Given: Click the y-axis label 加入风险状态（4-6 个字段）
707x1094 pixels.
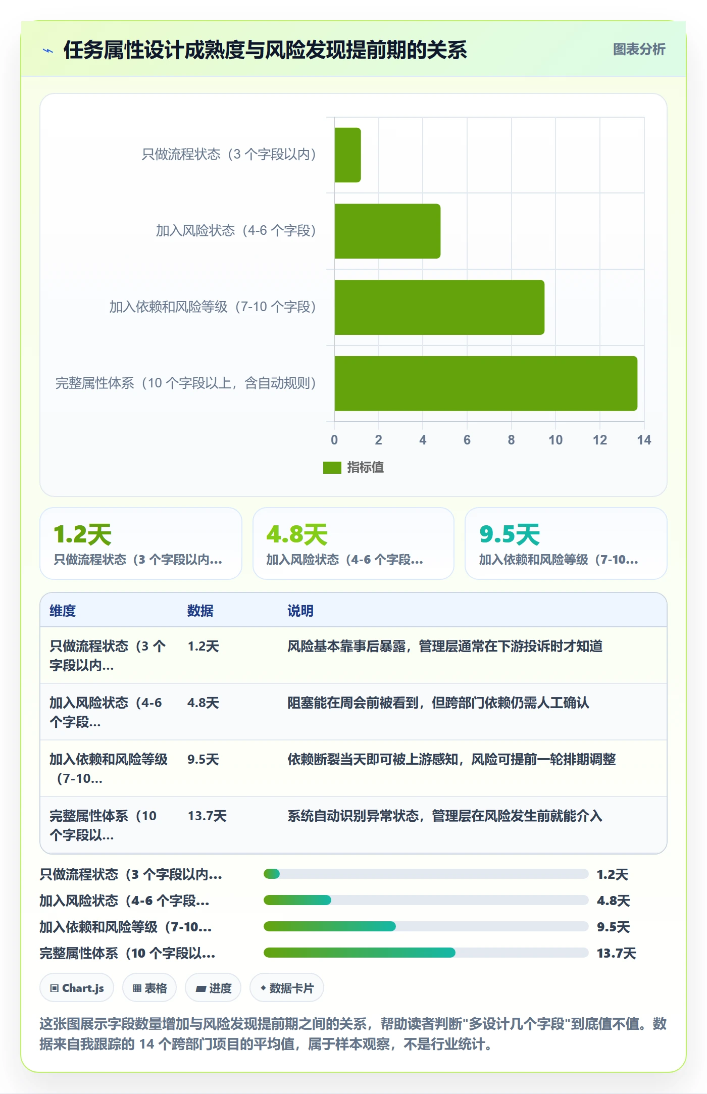Looking at the screenshot, I should 236,231.
